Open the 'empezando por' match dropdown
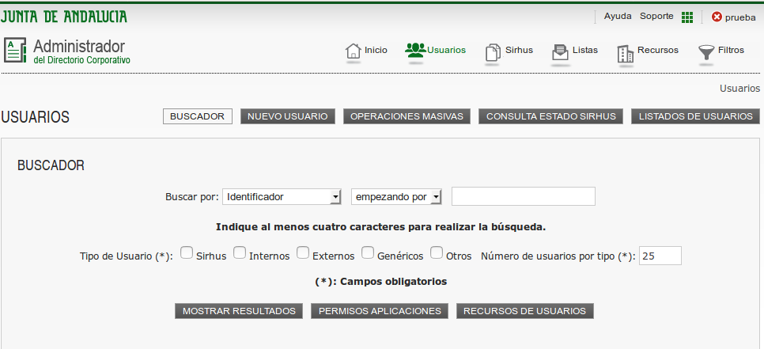This screenshot has height=349, width=764. pyautogui.click(x=396, y=197)
